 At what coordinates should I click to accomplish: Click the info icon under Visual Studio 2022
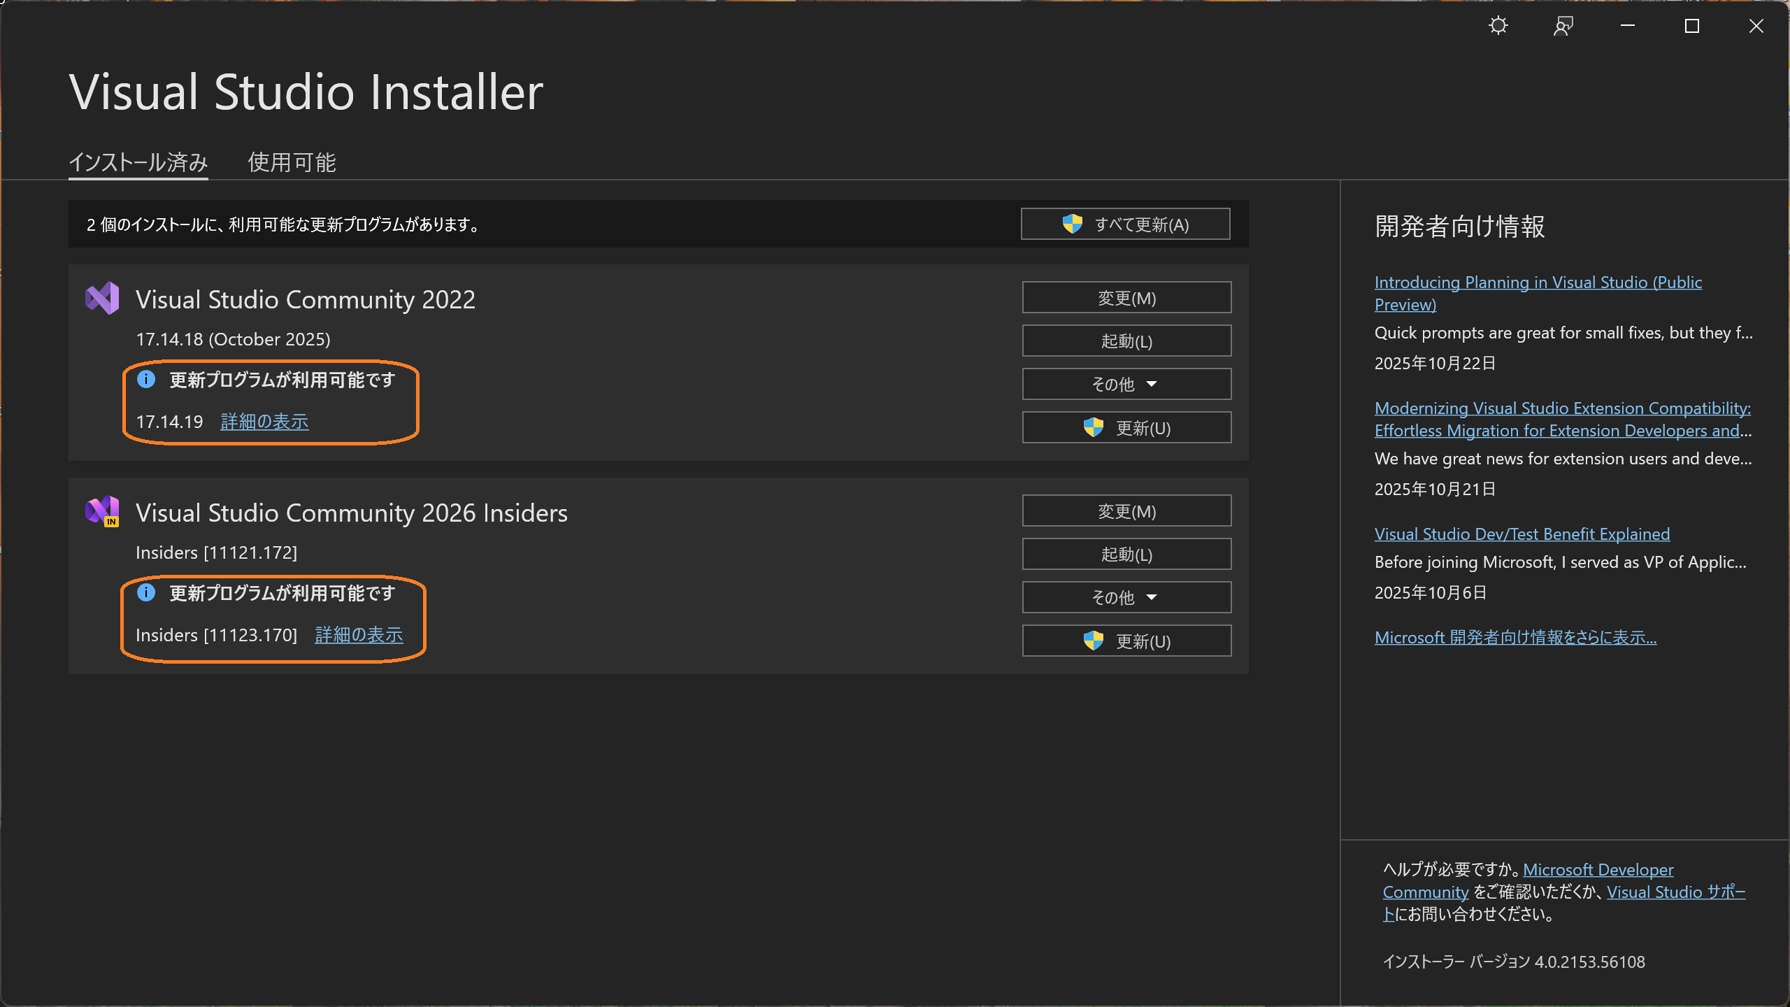pos(146,379)
